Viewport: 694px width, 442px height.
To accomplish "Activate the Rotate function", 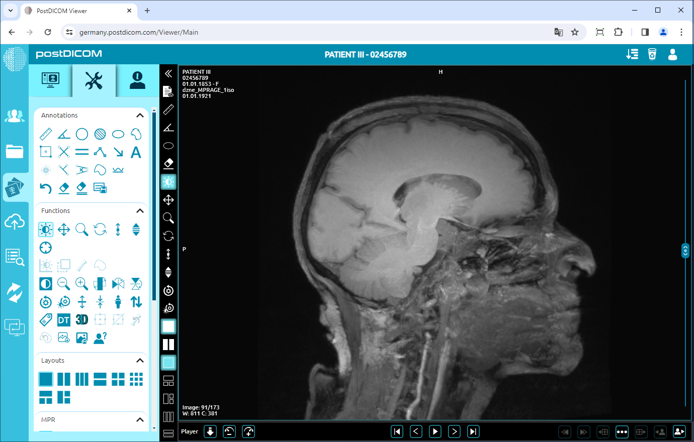I will click(100, 229).
